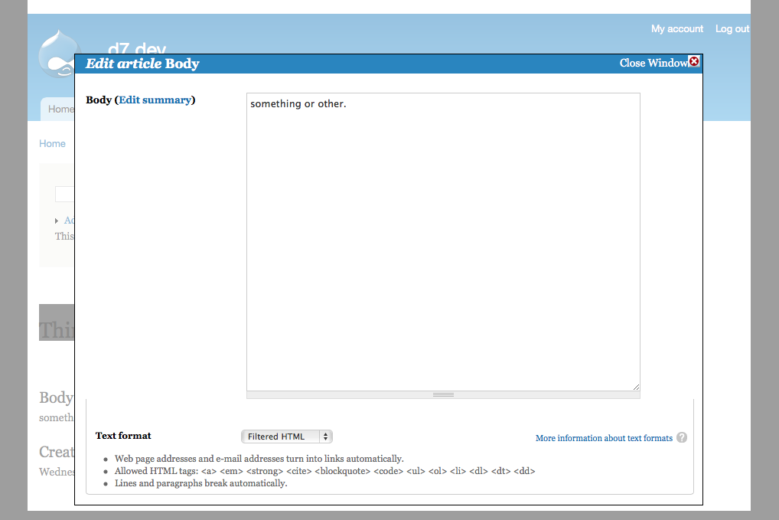Click the grippie bar below the Body textarea
The height and width of the screenshot is (520, 779).
pos(443,394)
